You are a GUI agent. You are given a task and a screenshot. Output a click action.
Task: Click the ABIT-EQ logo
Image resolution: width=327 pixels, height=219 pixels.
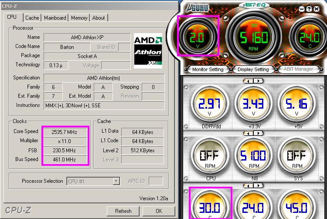(254, 5)
